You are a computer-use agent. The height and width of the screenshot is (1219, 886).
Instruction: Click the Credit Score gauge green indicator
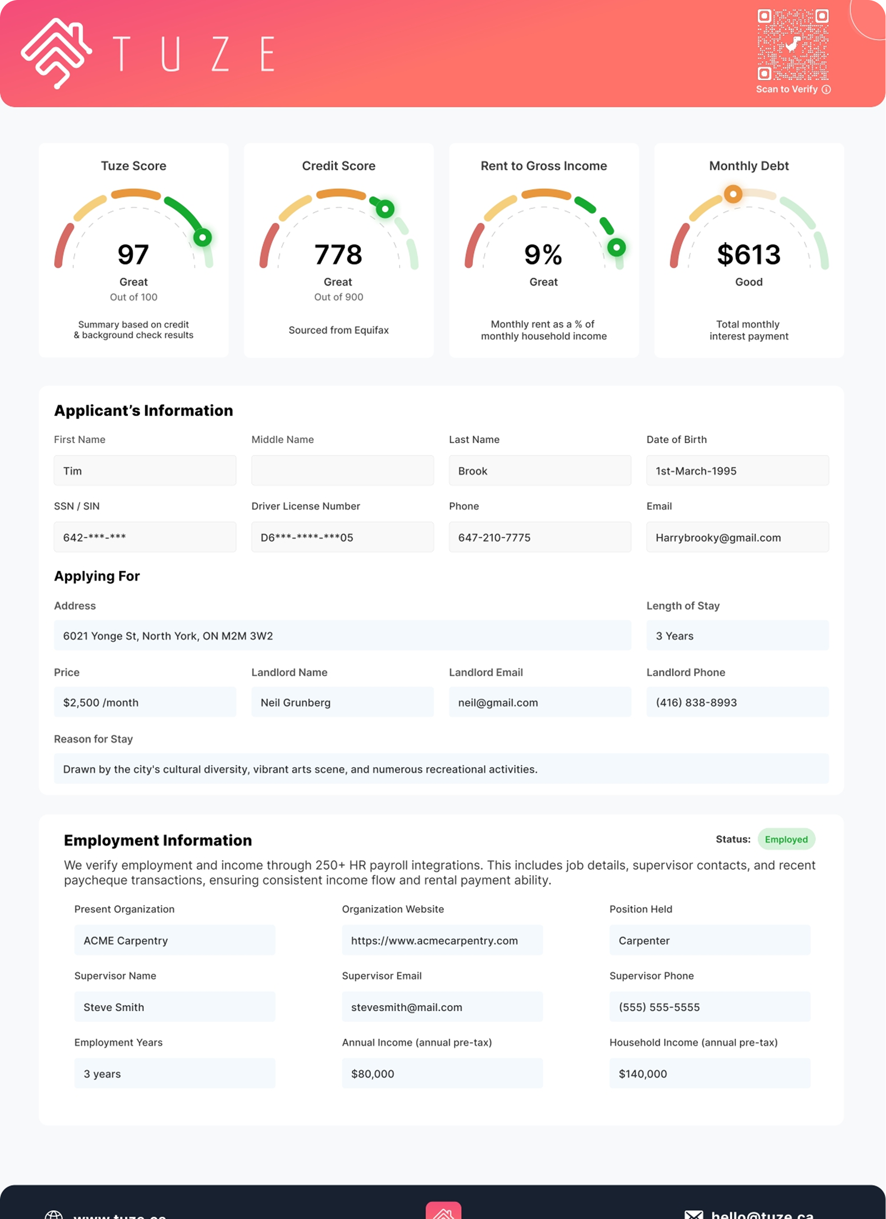coord(385,209)
